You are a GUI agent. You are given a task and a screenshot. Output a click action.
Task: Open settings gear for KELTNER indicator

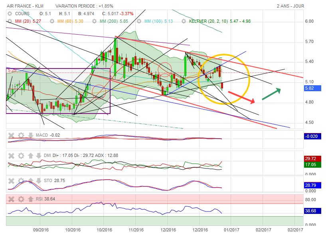coord(184,21)
